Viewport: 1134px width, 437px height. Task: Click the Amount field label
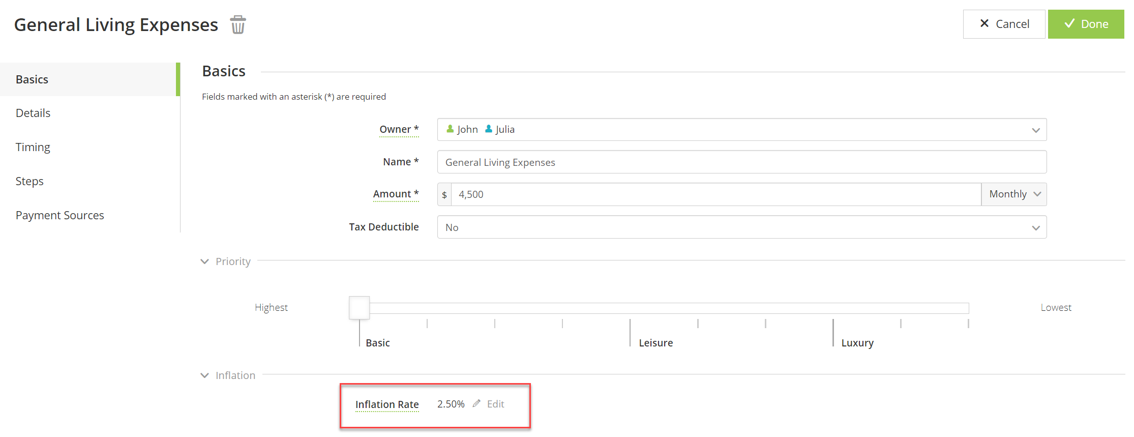pyautogui.click(x=396, y=194)
